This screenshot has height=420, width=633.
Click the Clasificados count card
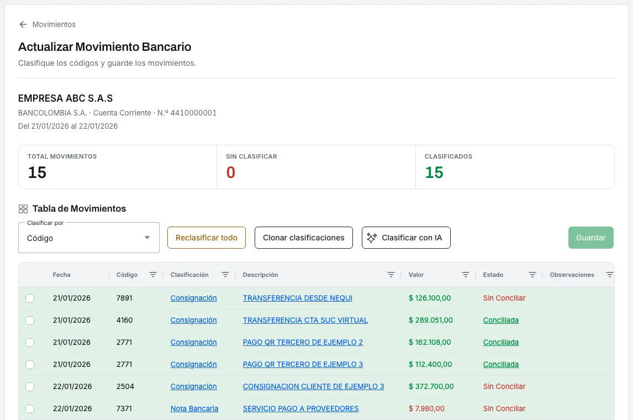[x=515, y=167]
